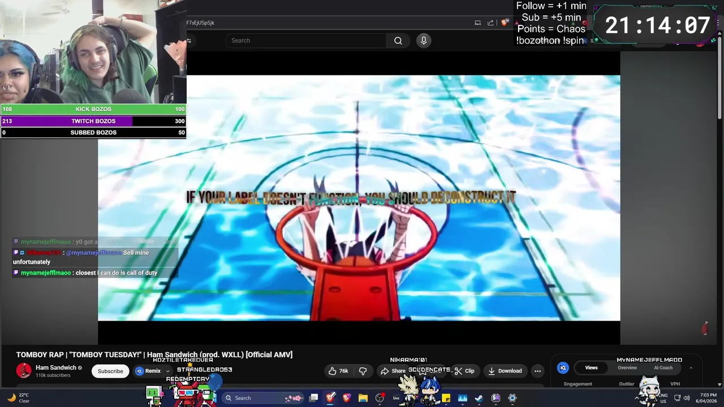Open Ham Sandwich channel avatar

point(24,371)
